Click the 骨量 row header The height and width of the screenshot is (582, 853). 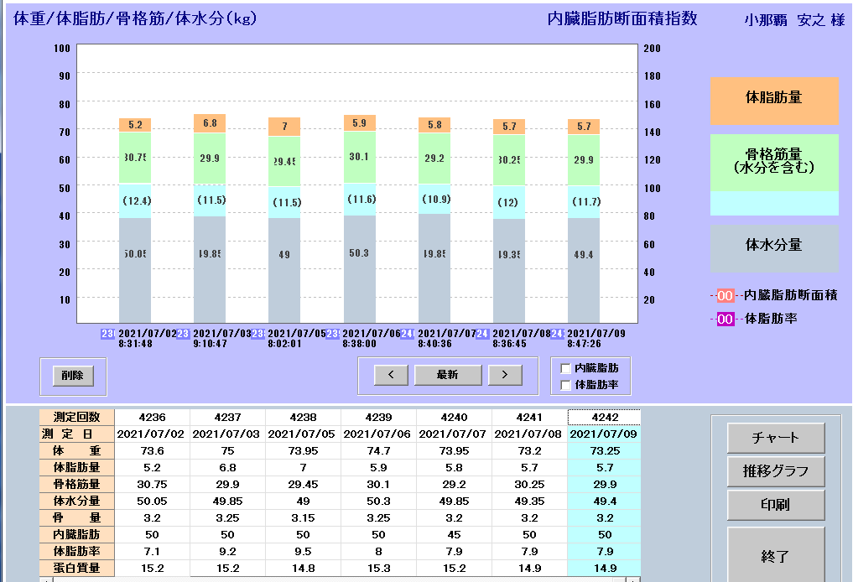pyautogui.click(x=76, y=517)
